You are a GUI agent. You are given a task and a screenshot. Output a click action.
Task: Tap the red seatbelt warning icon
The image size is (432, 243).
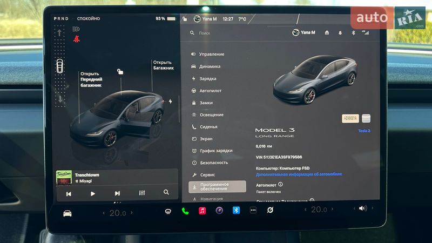[x=76, y=39]
